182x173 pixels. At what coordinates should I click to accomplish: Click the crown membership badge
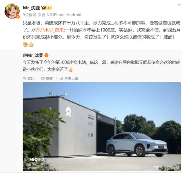[x=47, y=8]
